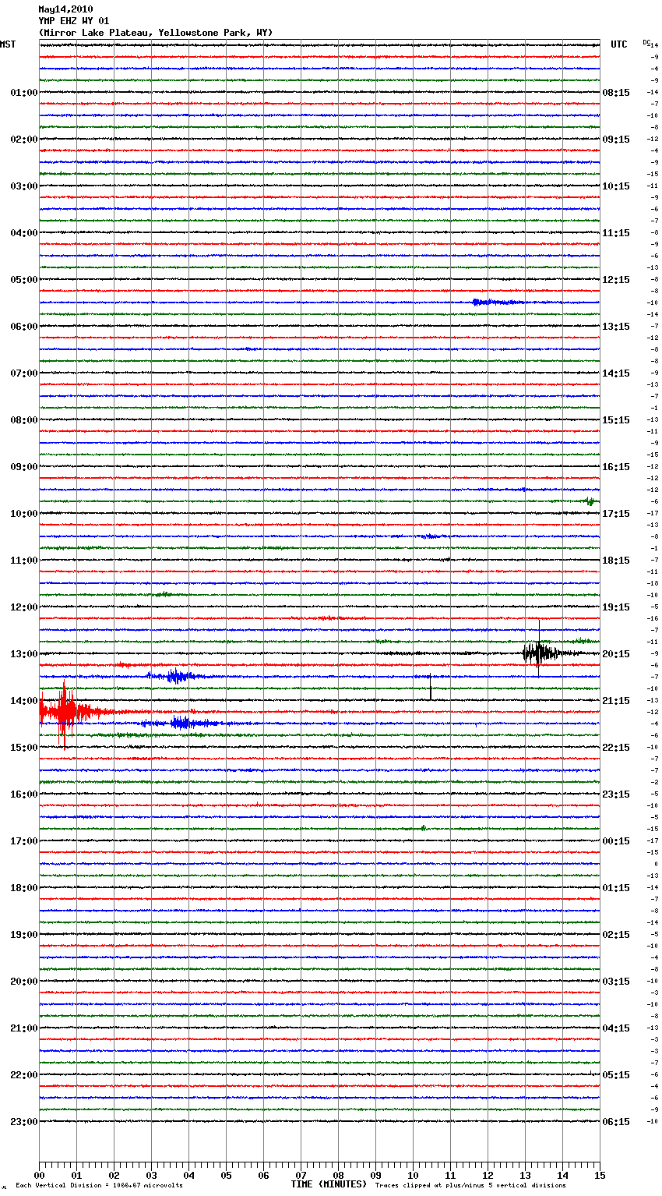Select the 01:00 MST hour label
The image size is (662, 1196).
point(24,93)
